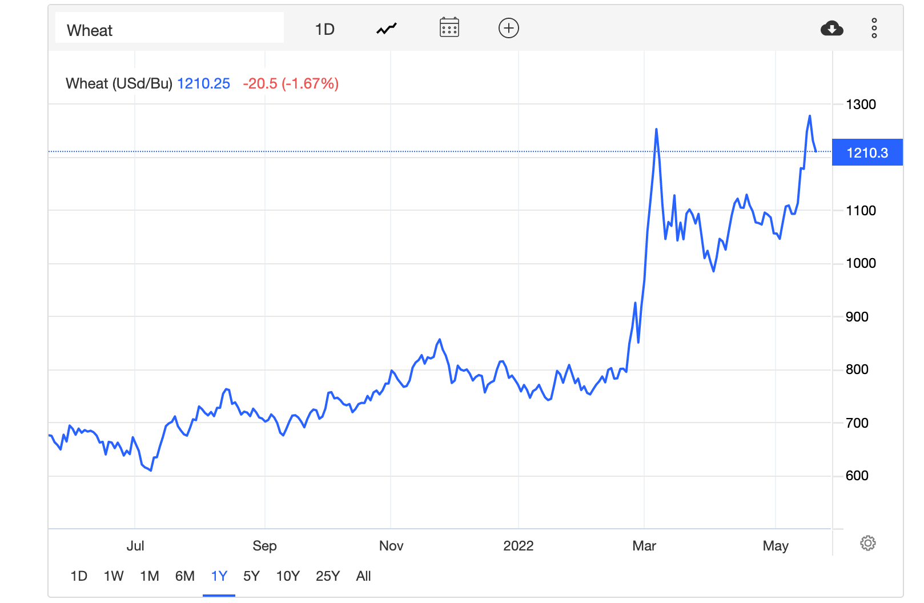Click the plus icon to add comparison
This screenshot has height=603, width=924.
click(509, 28)
